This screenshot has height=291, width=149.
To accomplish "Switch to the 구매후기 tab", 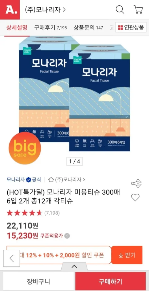I will coord(50,28).
